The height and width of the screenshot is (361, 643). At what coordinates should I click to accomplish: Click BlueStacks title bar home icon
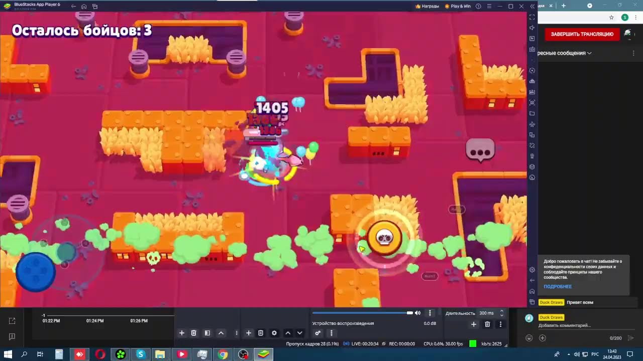point(84,7)
